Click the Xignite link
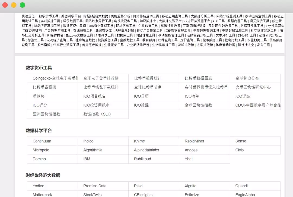 coord(190,186)
